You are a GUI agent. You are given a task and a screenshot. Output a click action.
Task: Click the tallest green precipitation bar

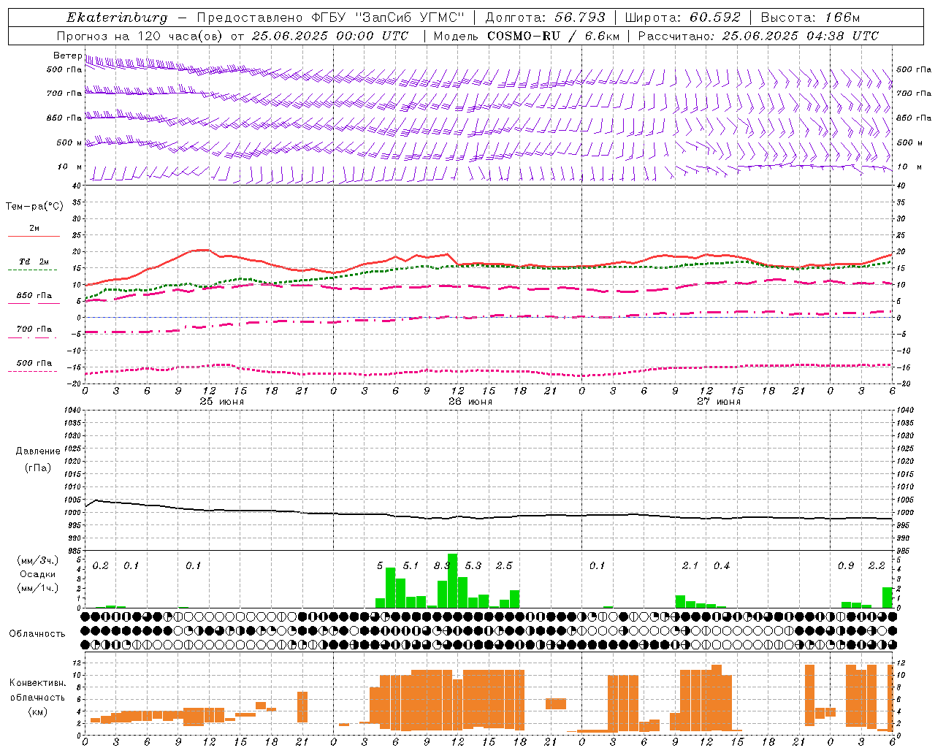452,581
